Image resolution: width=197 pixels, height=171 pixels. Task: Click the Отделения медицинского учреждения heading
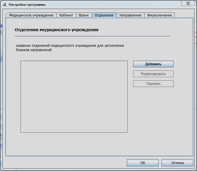click(56, 30)
